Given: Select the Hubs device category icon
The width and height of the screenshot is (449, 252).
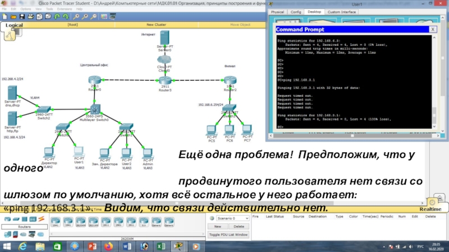Looking at the screenshot, I should click(x=24, y=219).
